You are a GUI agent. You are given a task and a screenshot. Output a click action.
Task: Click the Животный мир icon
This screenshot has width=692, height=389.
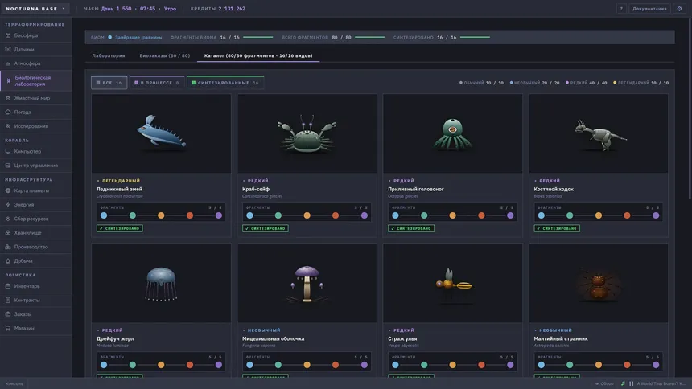click(x=8, y=98)
